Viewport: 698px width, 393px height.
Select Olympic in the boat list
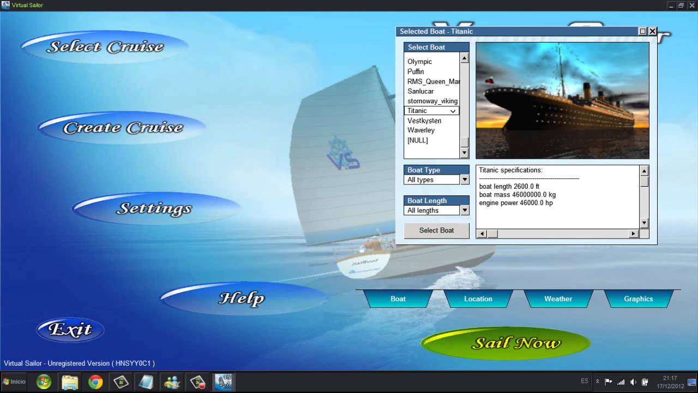420,62
